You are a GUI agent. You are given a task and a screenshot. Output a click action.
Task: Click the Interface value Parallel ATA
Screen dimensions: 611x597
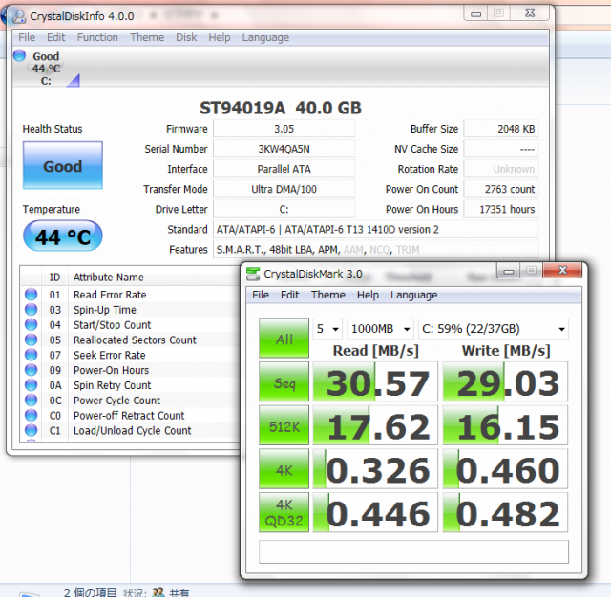pyautogui.click(x=284, y=169)
